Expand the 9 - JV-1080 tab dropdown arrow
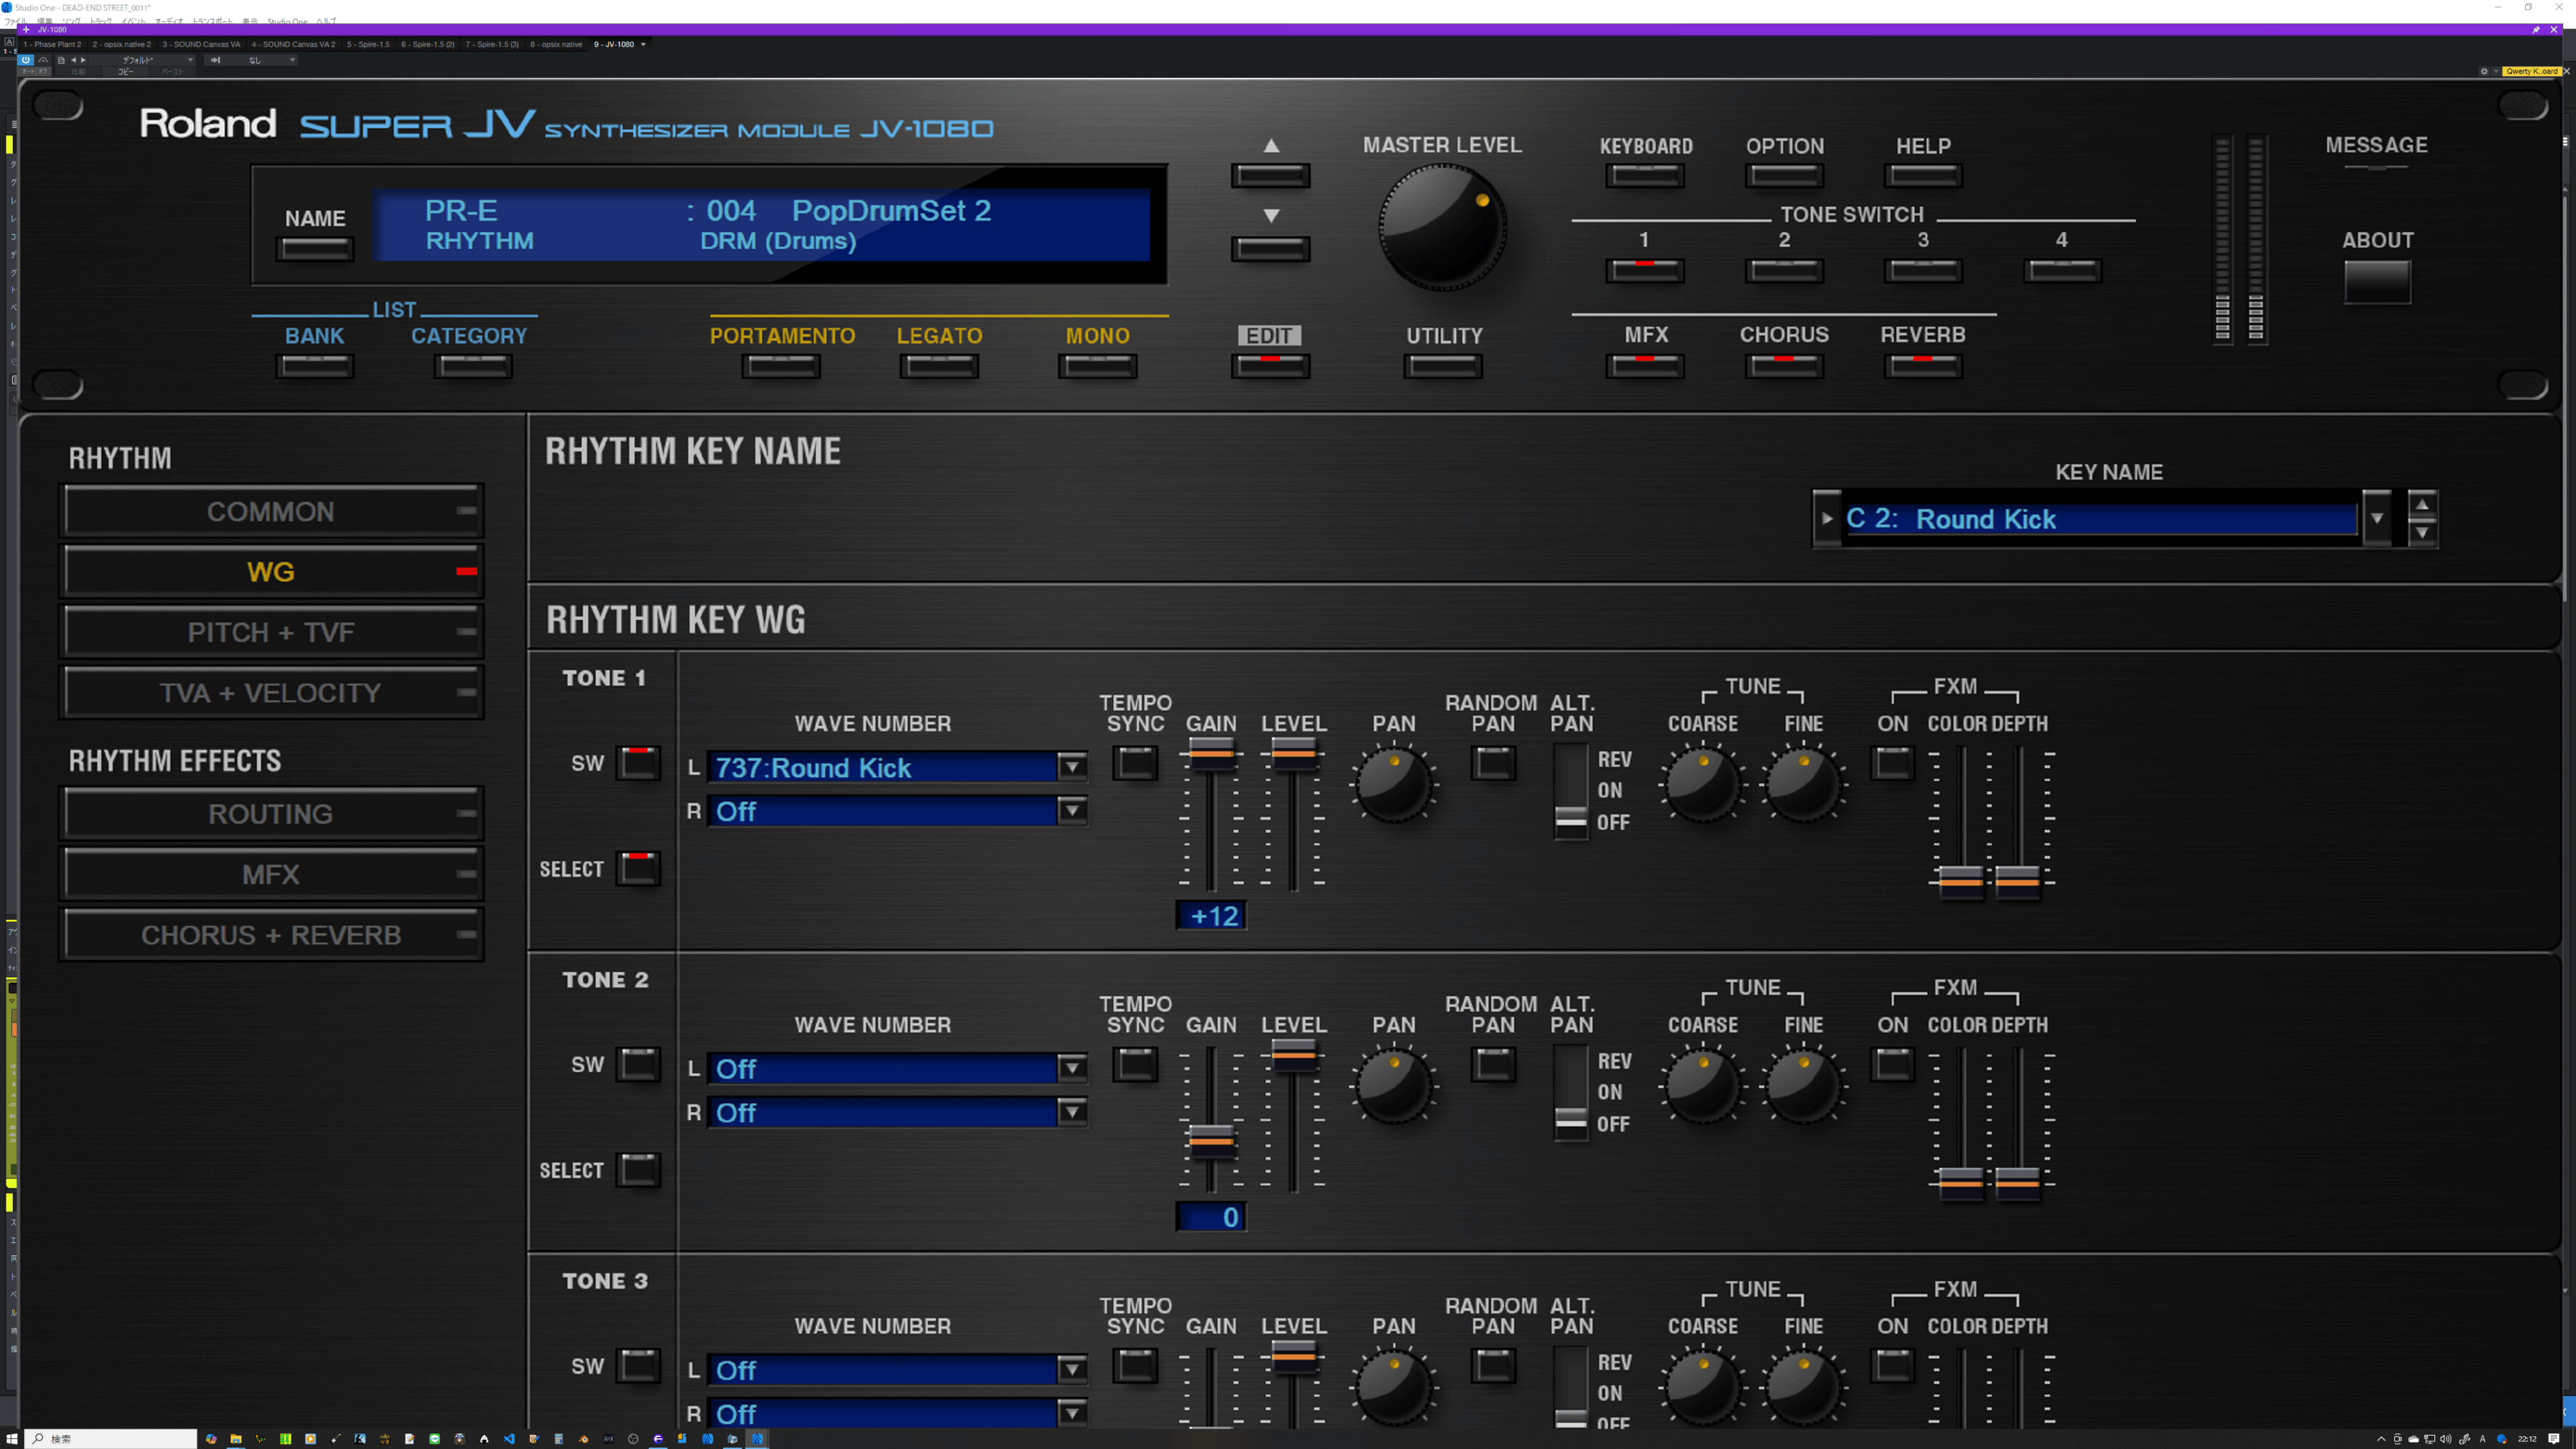2576x1449 pixels. (643, 44)
